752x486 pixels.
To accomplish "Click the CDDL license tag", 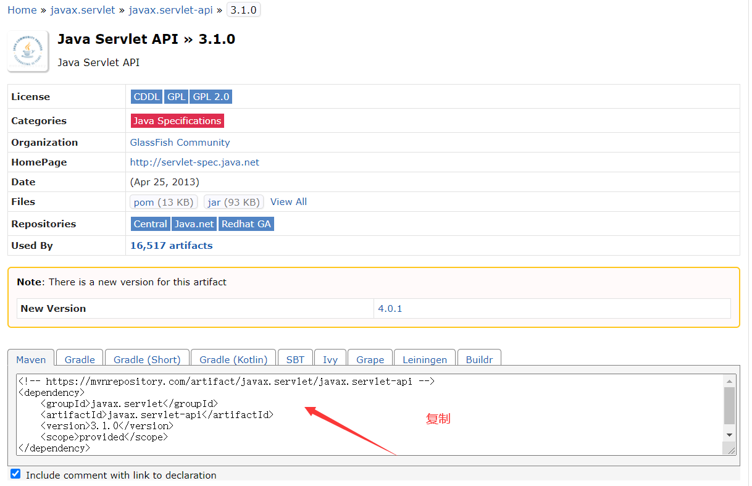I will [147, 97].
